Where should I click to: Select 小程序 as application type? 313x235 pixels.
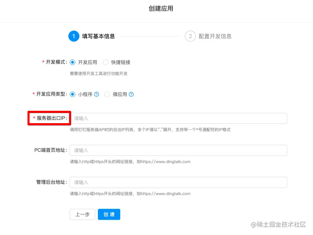pyautogui.click(x=72, y=94)
